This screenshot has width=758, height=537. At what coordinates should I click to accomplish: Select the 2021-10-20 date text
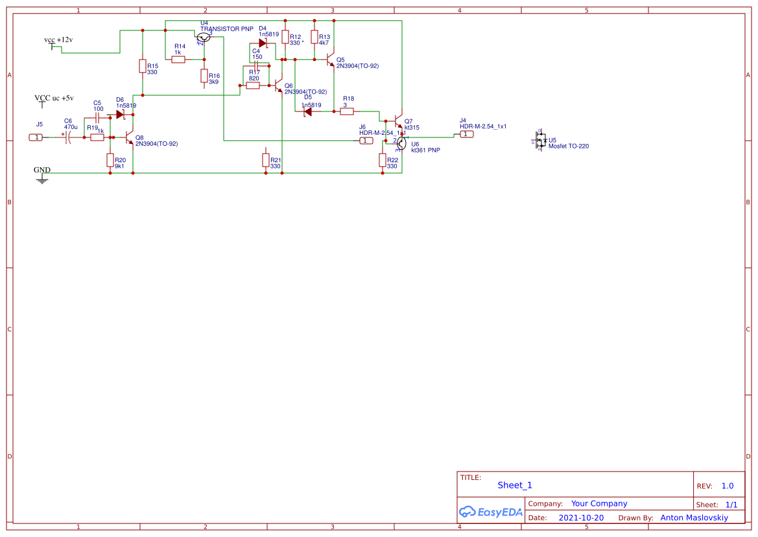[580, 518]
